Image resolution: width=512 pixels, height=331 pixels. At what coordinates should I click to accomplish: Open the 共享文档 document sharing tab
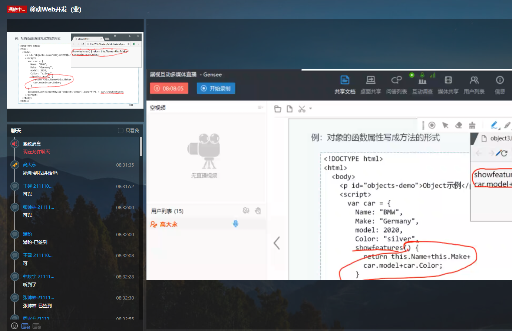tap(345, 84)
